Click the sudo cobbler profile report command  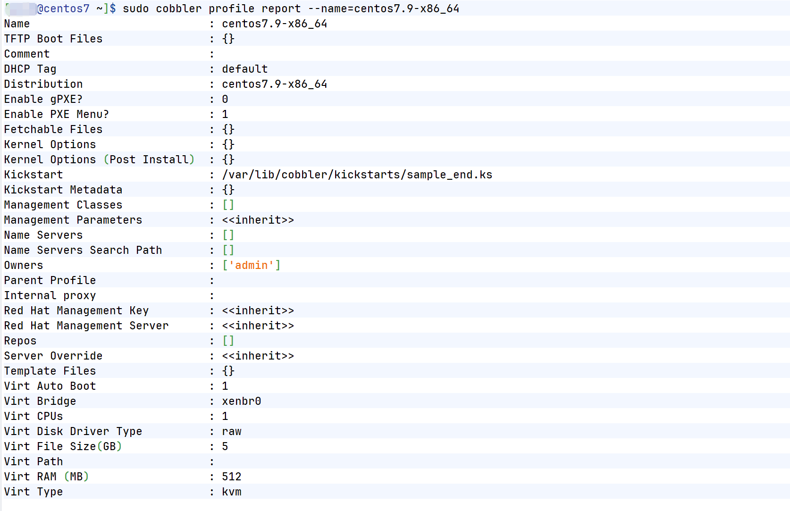click(x=291, y=8)
